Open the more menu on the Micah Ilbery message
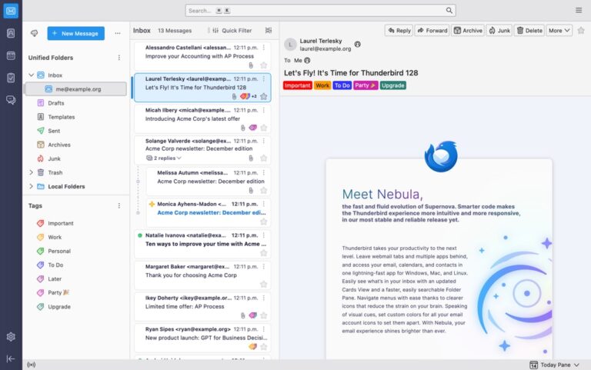This screenshot has width=591, height=370. point(263,110)
